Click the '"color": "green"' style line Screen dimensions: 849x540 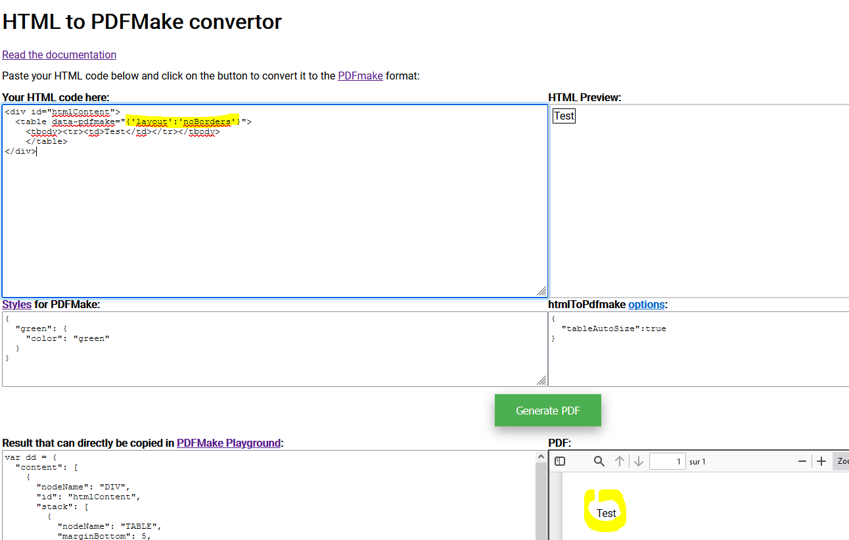(68, 338)
